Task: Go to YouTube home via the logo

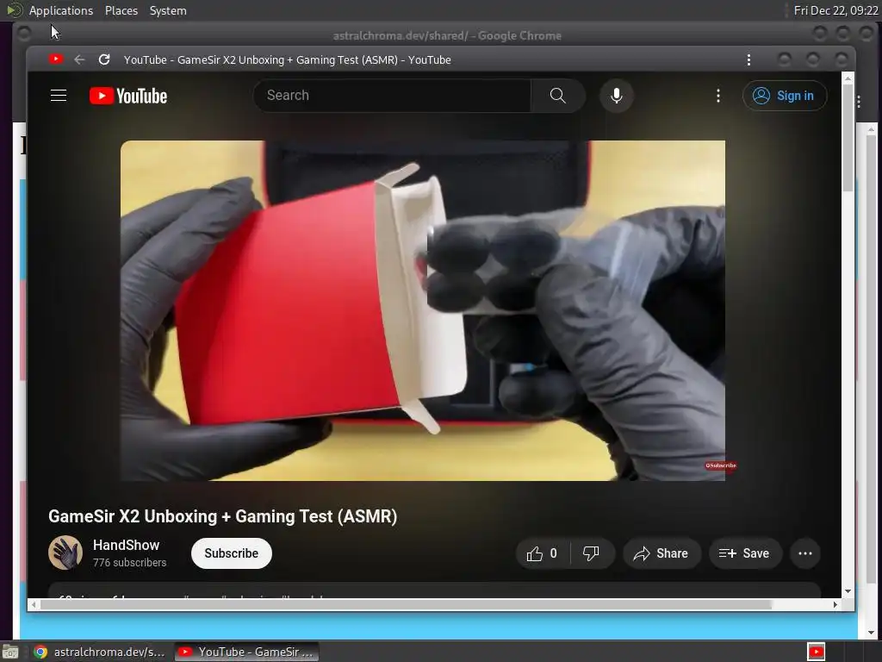Action: pyautogui.click(x=128, y=96)
